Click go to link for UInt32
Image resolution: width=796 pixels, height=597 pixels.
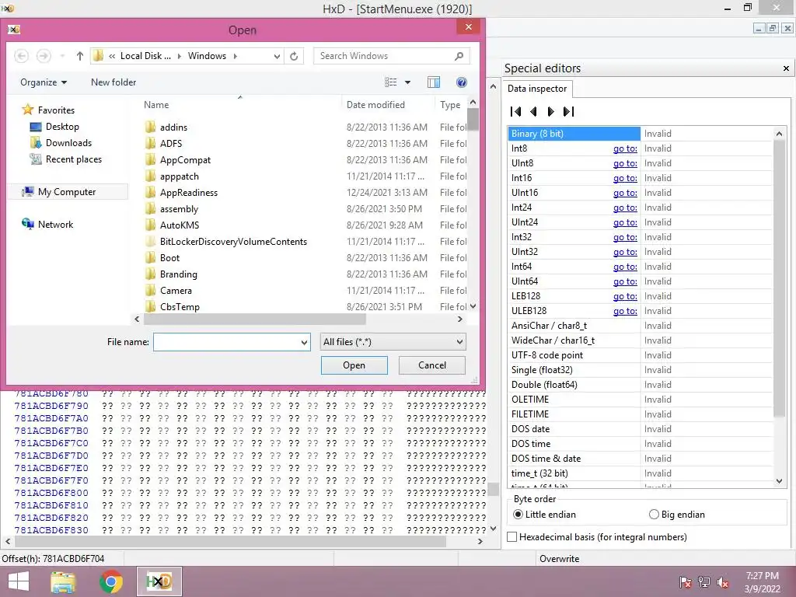click(625, 253)
